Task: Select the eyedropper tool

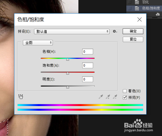Action: (101, 97)
